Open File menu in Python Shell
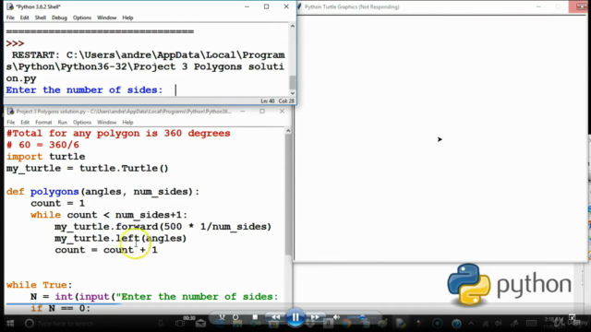 [10, 18]
